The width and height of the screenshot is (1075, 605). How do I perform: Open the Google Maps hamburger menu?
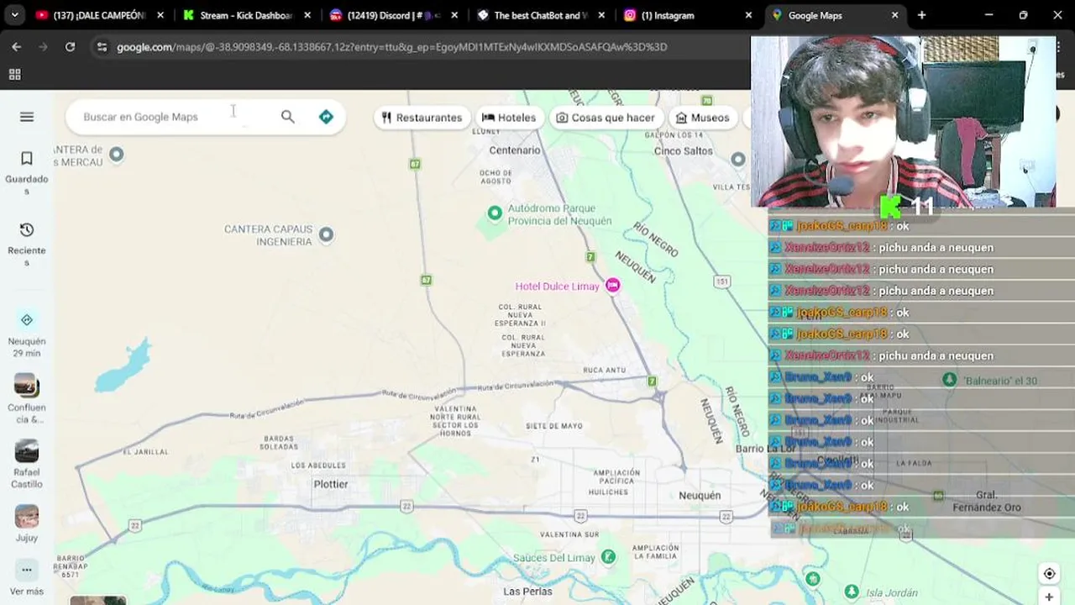tap(27, 117)
